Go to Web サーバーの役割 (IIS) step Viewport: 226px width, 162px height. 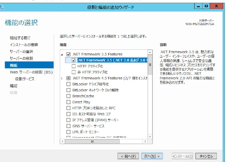point(31,72)
